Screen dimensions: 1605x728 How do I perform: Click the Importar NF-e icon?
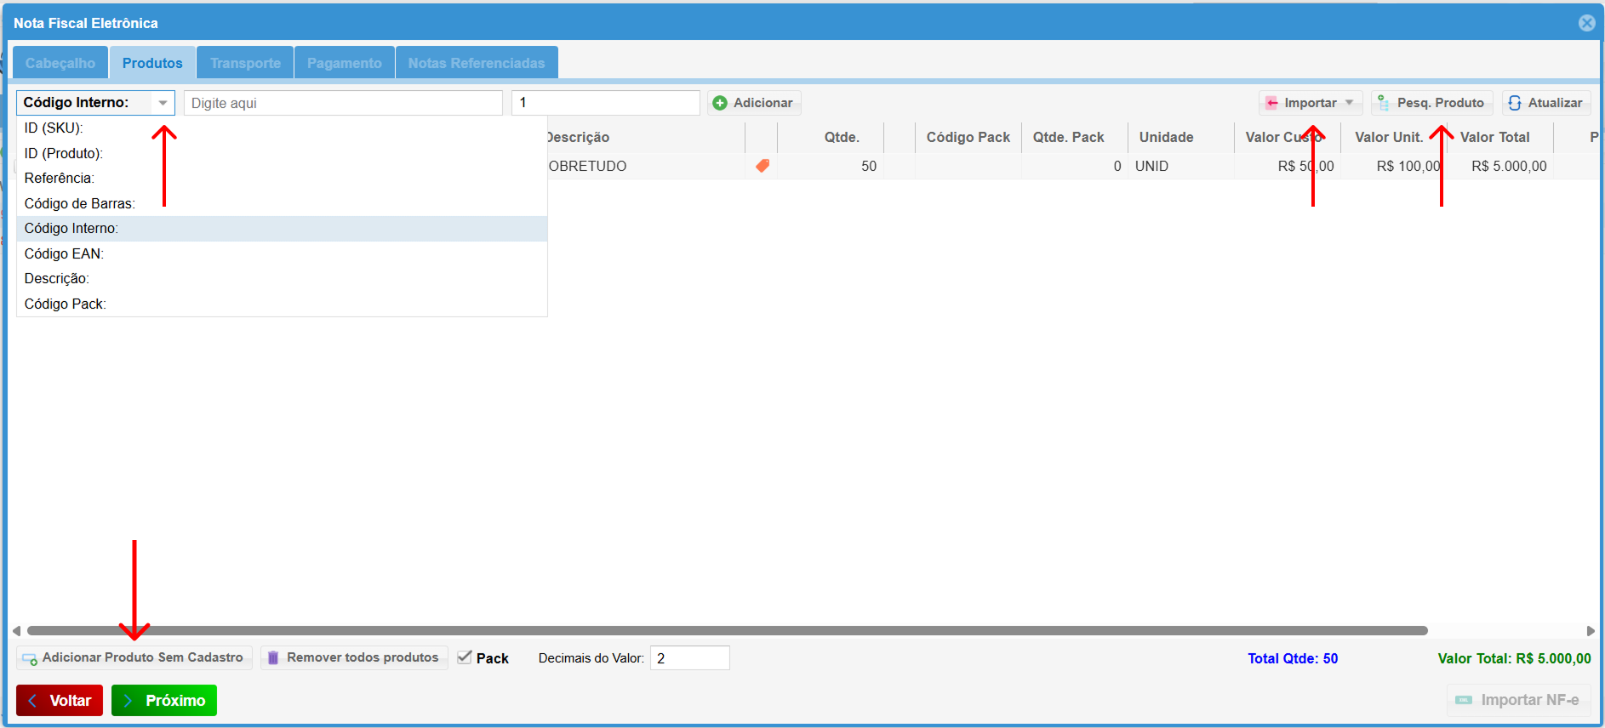(x=1464, y=700)
